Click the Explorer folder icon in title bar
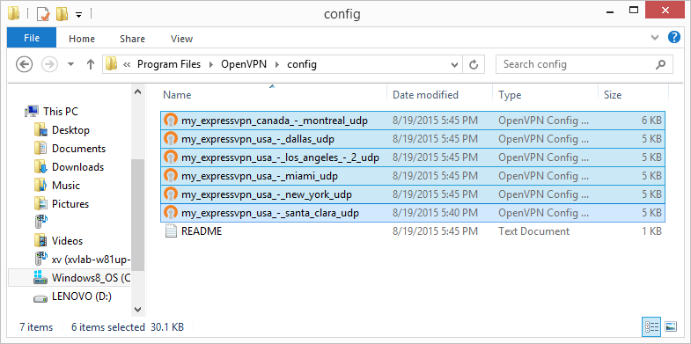The image size is (691, 344). (x=14, y=14)
